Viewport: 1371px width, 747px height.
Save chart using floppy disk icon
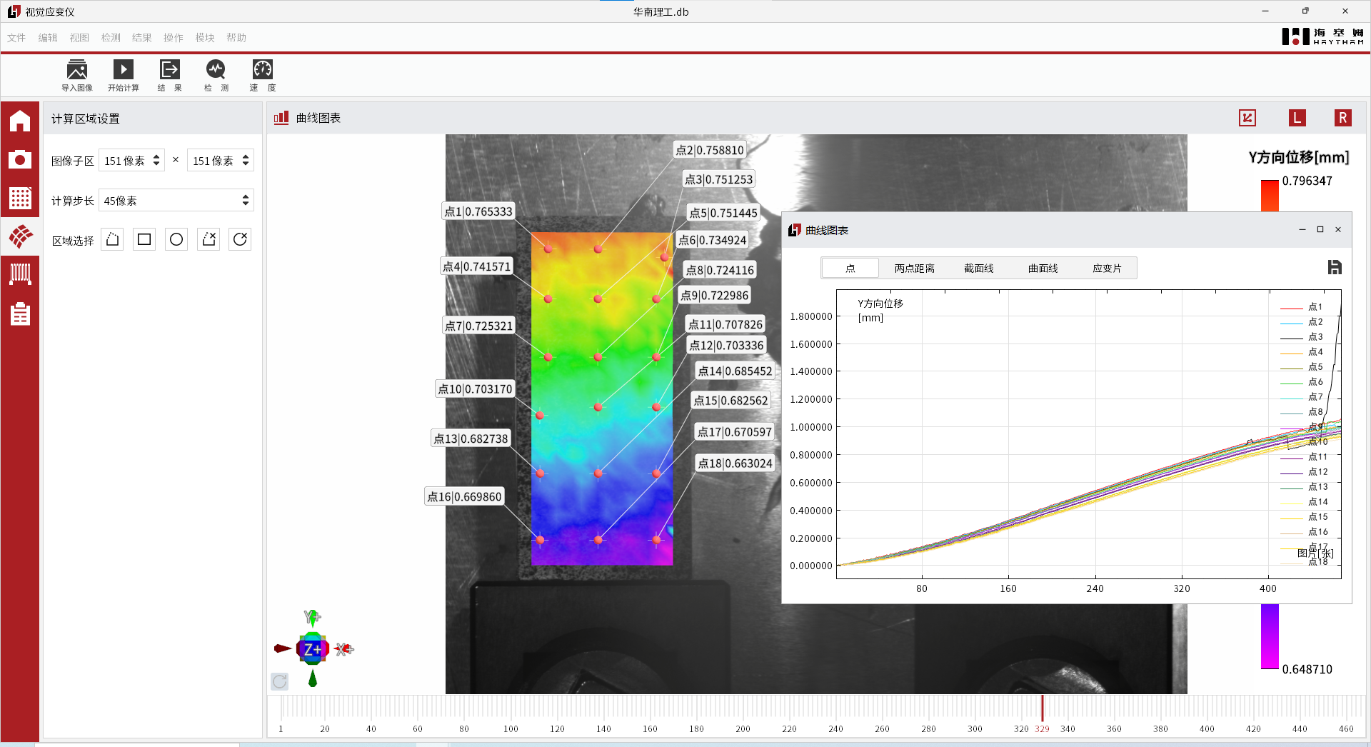(1334, 267)
